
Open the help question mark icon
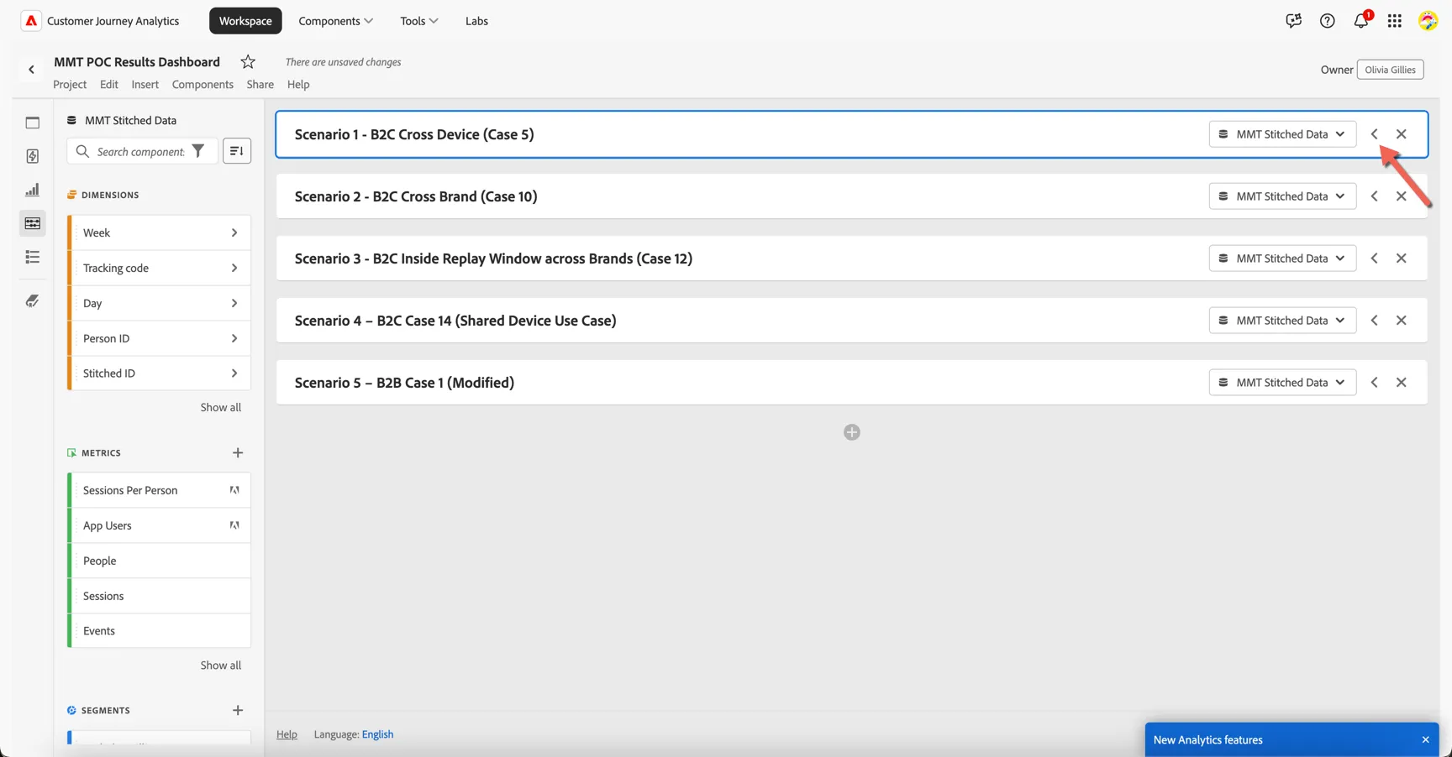(1327, 21)
